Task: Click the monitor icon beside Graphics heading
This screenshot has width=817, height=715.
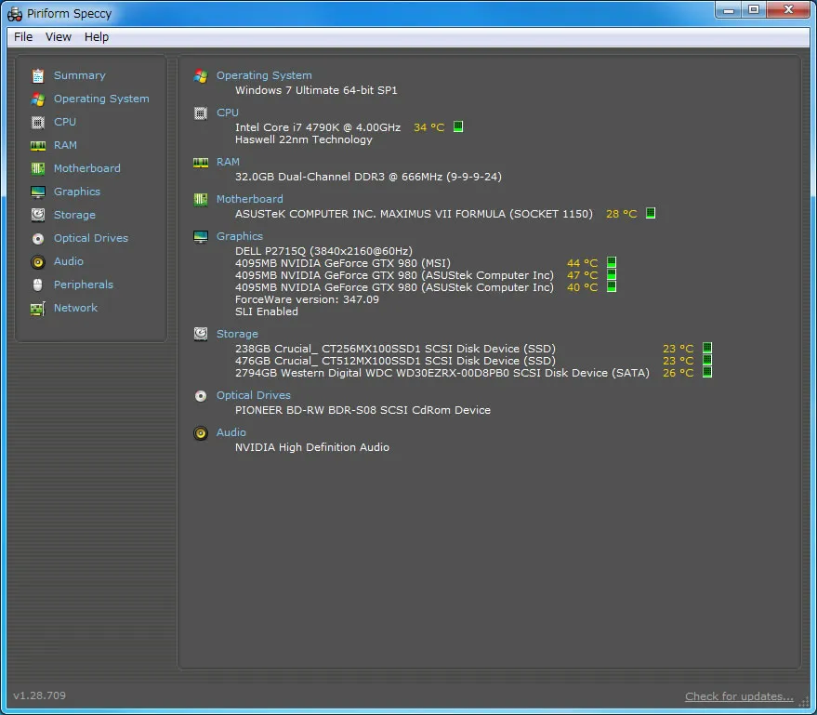Action: point(201,236)
